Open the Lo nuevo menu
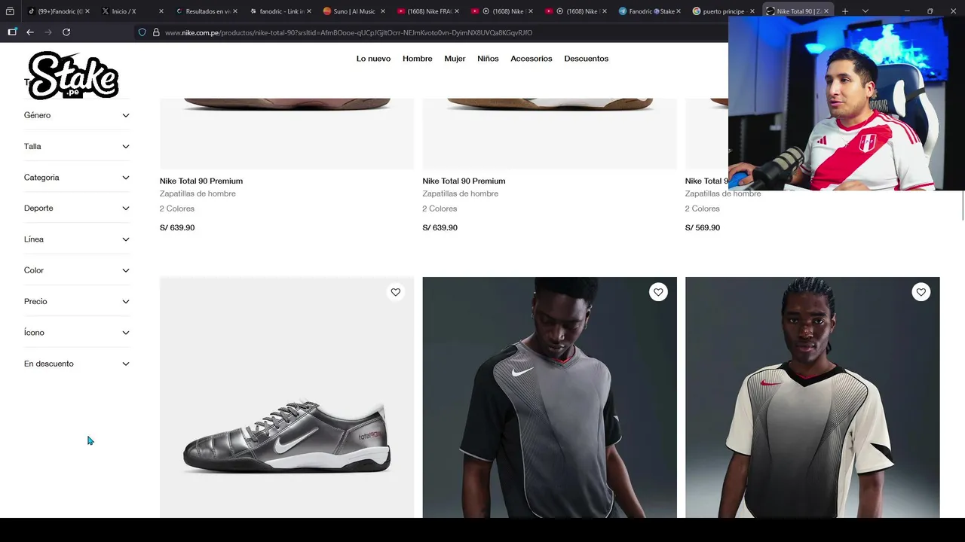Viewport: 965px width, 542px height. 373,59
